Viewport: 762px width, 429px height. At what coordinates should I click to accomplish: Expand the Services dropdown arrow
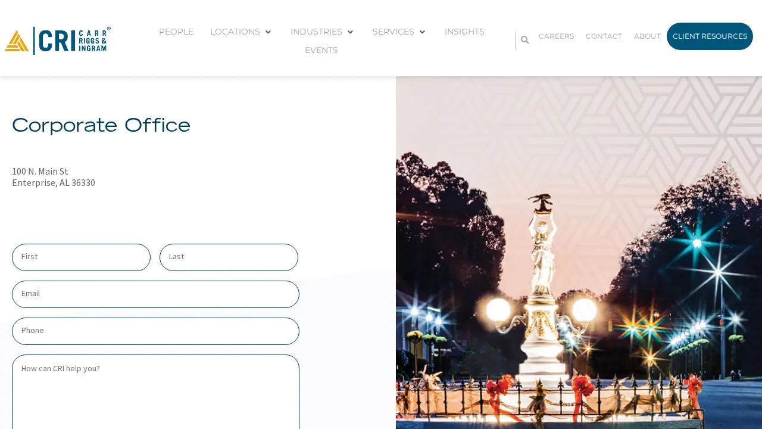coord(422,32)
